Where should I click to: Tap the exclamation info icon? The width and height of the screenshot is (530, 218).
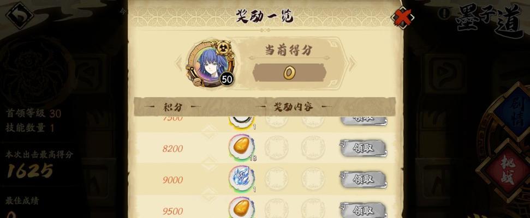point(444,14)
